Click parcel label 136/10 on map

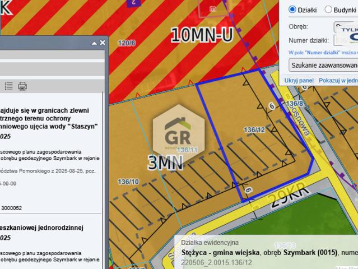[x=128, y=182]
